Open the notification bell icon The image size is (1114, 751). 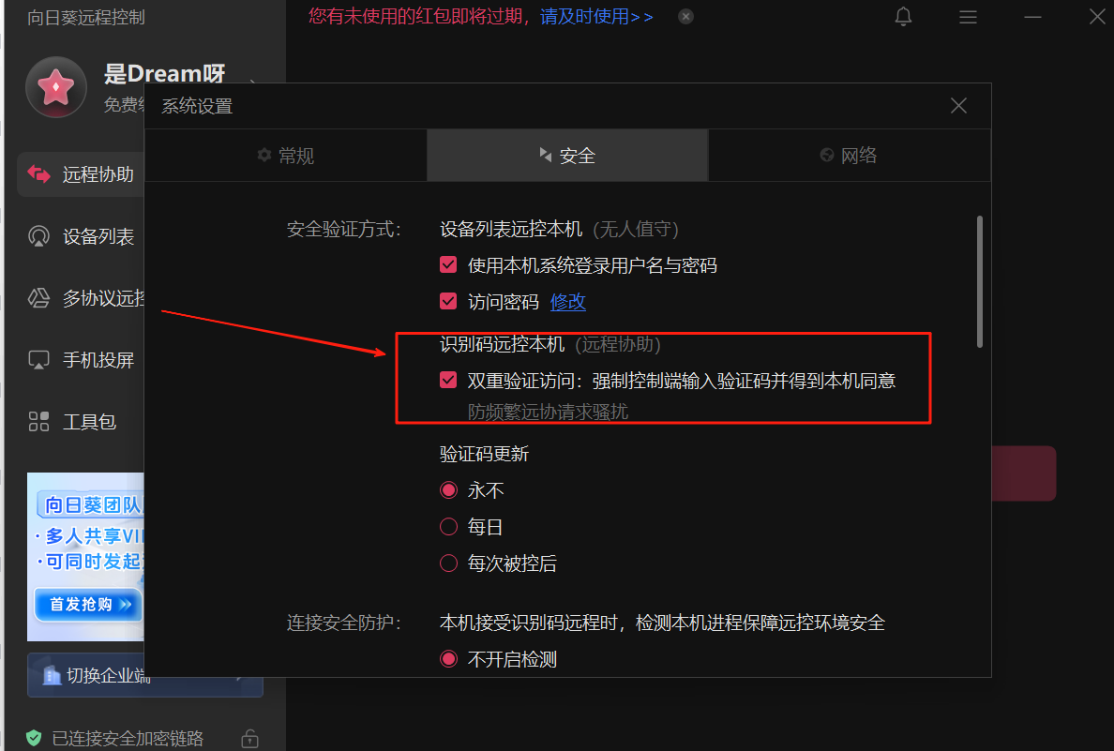(903, 16)
